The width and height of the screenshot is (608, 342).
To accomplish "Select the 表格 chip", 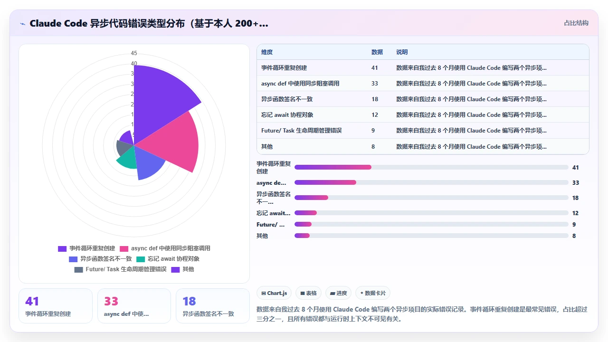I will [x=309, y=293].
